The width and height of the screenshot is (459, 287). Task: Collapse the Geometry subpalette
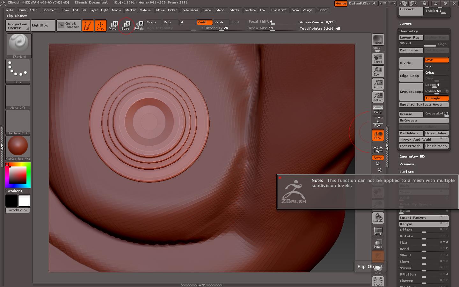[x=409, y=31]
